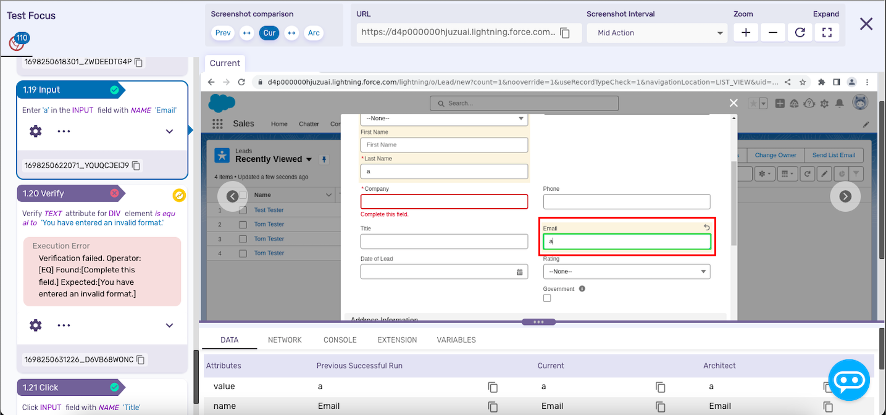Copy Previous Successful Run name

coord(493,406)
